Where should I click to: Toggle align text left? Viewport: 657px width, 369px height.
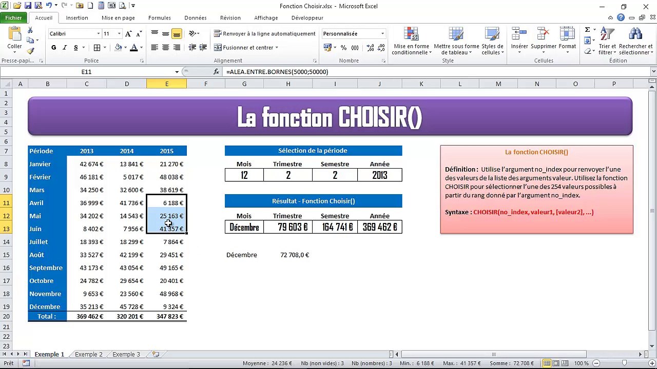point(154,48)
